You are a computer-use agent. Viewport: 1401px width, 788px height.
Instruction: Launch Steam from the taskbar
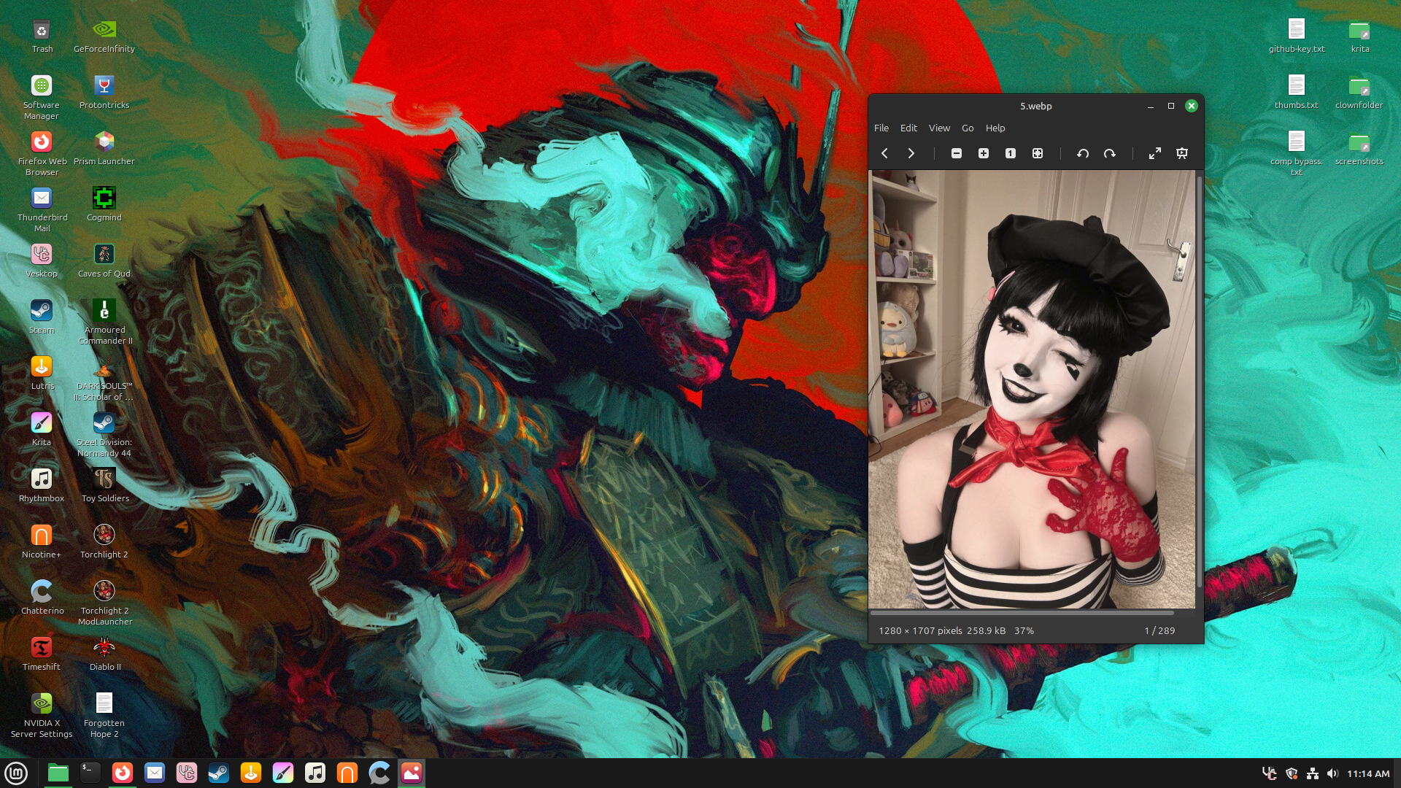coord(219,773)
